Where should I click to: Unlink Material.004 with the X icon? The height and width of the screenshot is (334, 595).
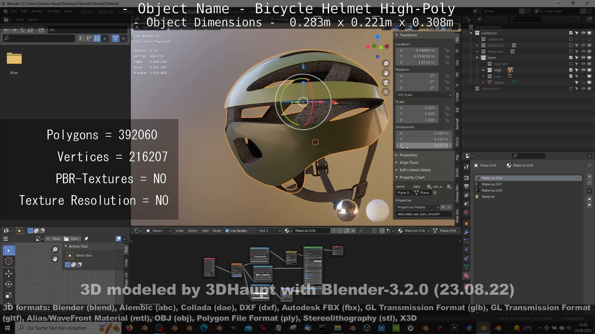353,231
